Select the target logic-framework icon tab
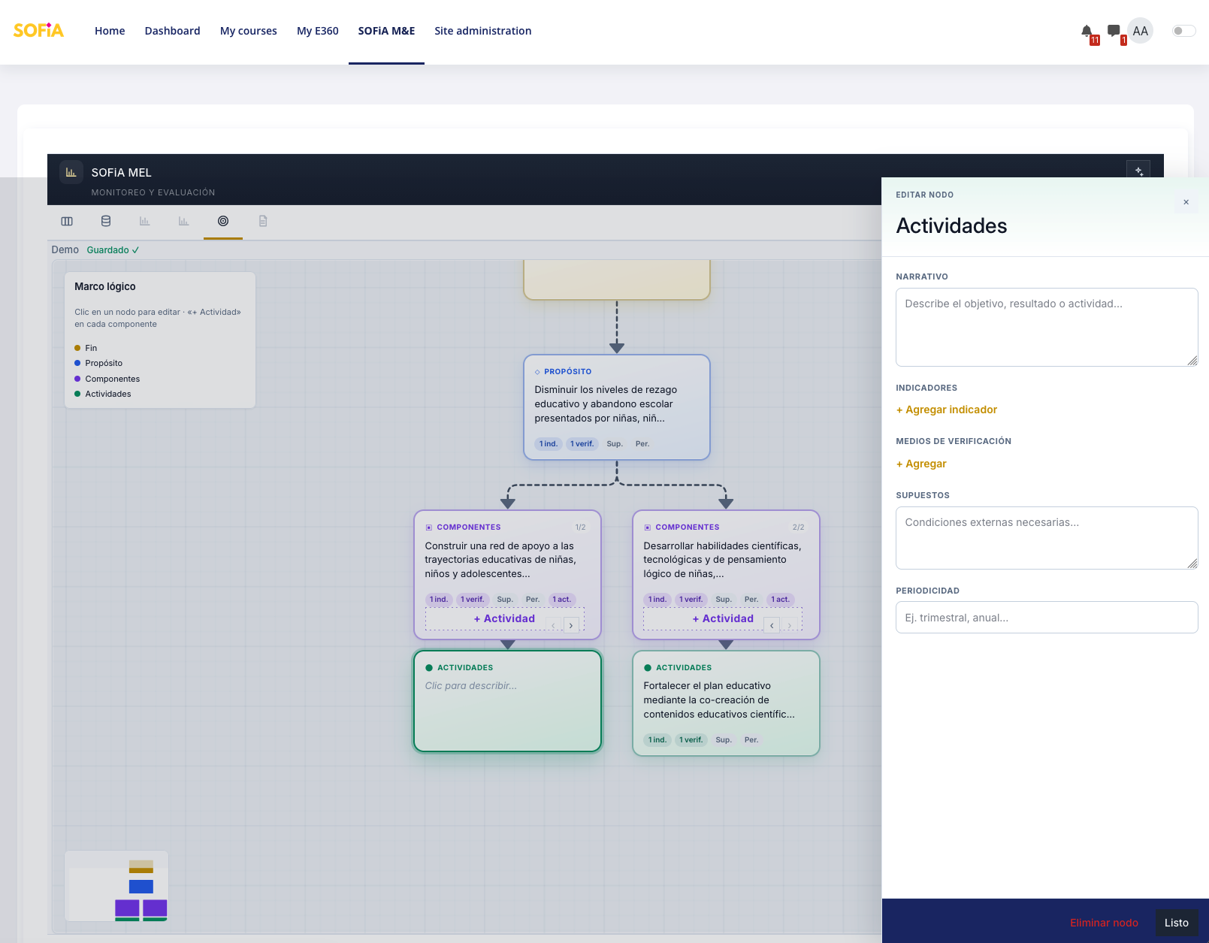The width and height of the screenshot is (1209, 943). 223,221
